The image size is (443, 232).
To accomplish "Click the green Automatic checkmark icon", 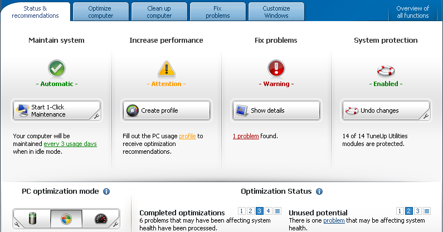I will (57, 68).
